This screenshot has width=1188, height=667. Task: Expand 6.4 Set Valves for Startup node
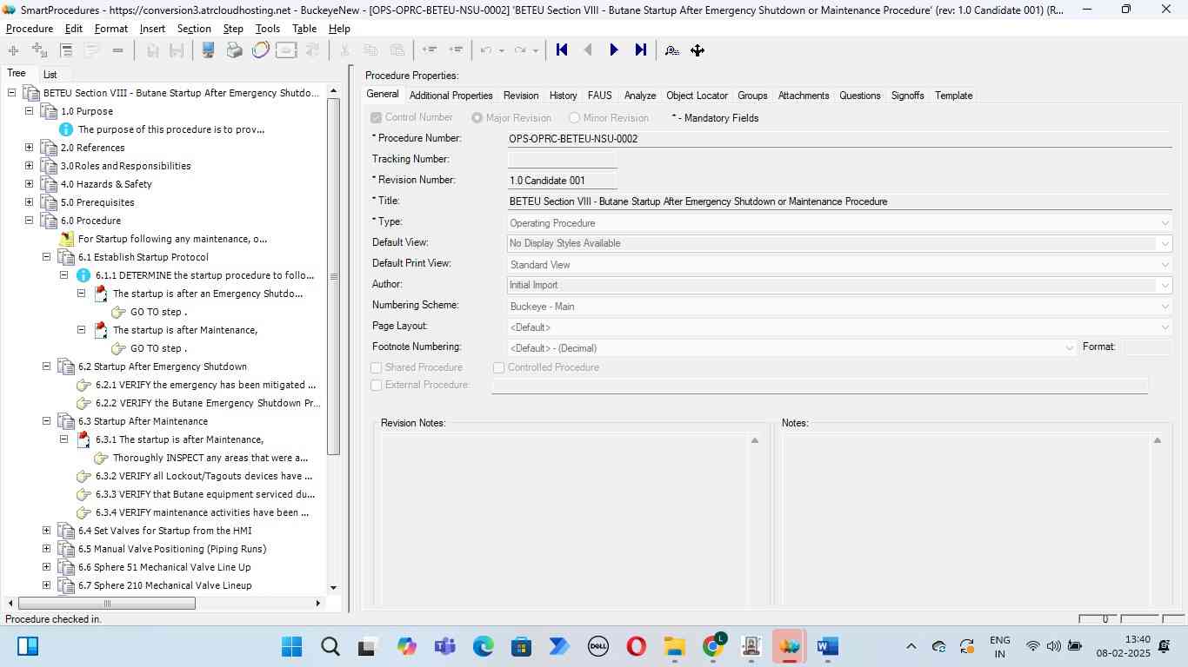pos(46,531)
